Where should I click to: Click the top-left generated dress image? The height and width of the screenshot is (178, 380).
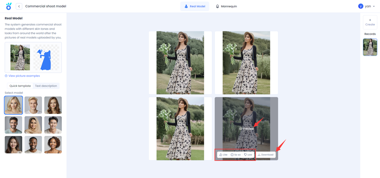(180, 63)
